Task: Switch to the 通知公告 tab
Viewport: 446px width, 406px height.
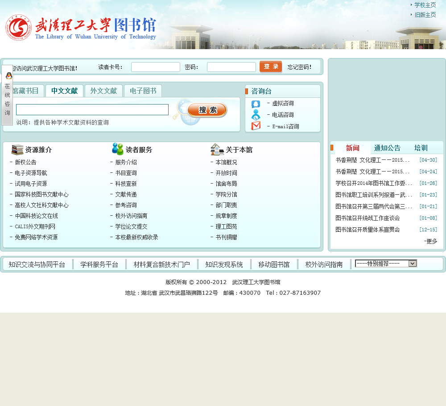Action: point(387,148)
